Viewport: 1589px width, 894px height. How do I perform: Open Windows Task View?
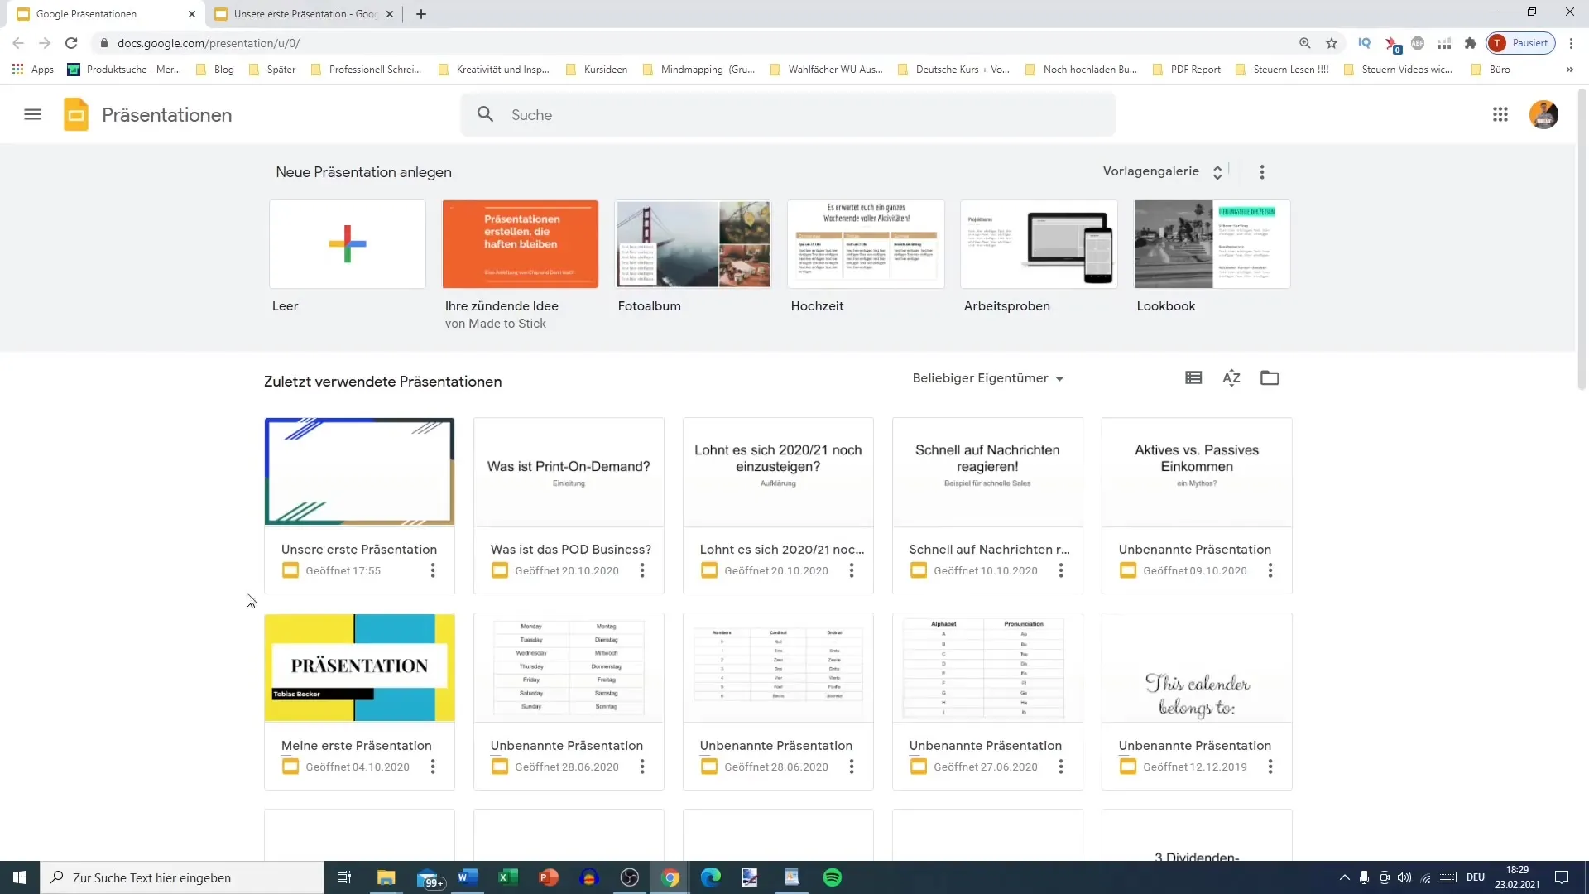[x=344, y=877]
